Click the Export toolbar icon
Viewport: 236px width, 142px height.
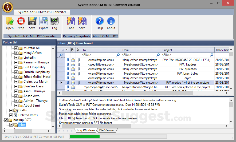click(x=43, y=22)
